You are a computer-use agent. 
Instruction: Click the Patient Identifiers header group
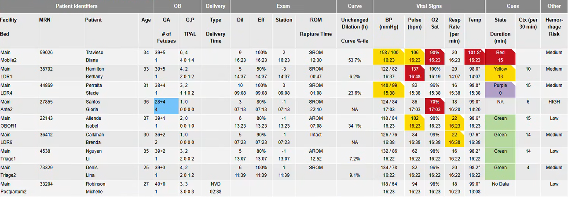pyautogui.click(x=77, y=6)
